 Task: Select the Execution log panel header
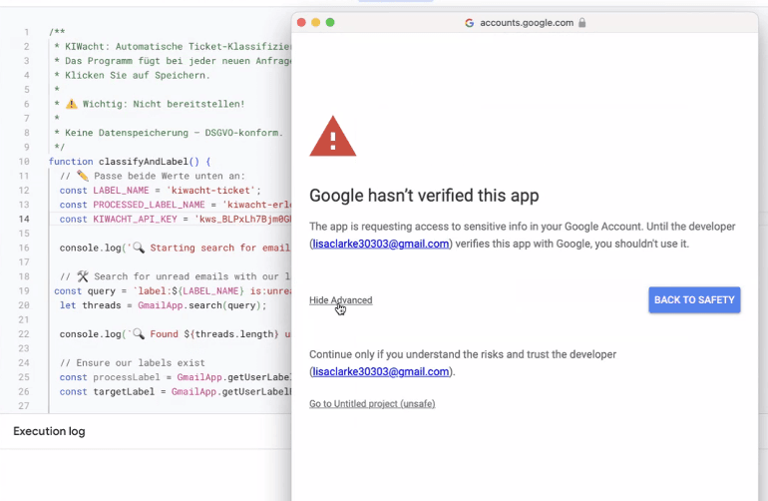(49, 431)
